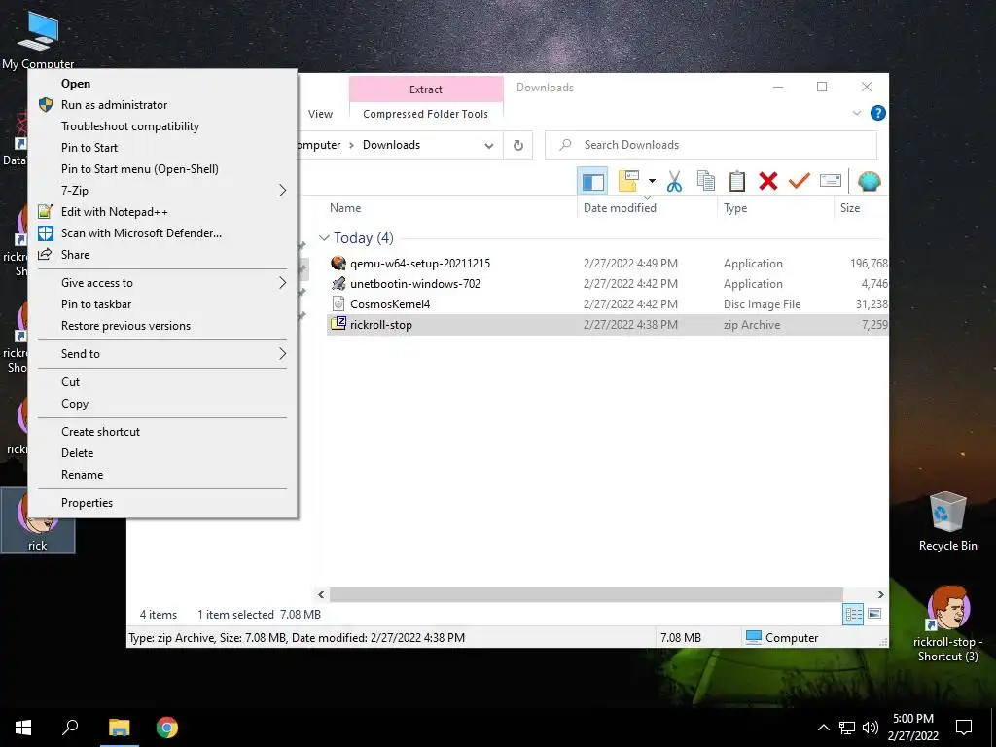Screen dimensions: 996x747
Task: Click the horizontal scrollbar in file list
Action: click(x=585, y=594)
